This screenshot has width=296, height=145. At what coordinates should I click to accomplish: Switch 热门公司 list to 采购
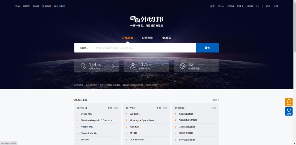tap(110, 108)
